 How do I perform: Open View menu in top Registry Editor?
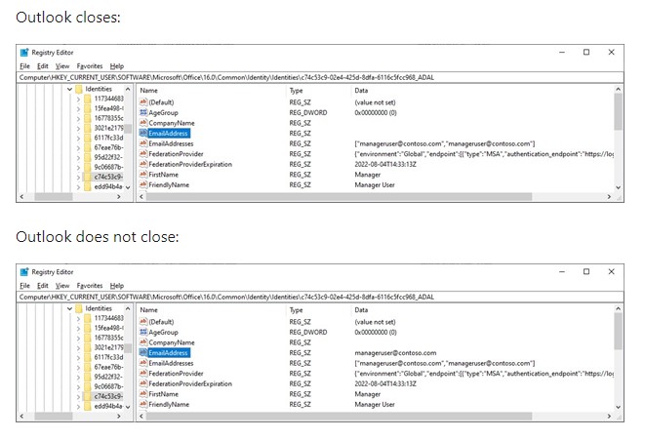point(62,65)
